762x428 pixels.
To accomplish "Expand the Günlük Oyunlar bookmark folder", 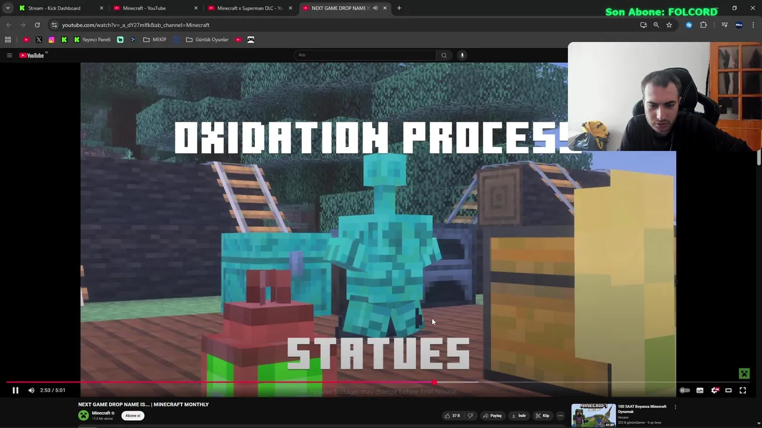I will 207,40.
